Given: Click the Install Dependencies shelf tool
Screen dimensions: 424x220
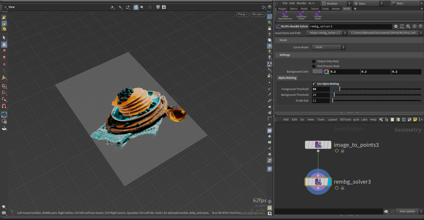Looking at the screenshot, I should click(285, 15).
